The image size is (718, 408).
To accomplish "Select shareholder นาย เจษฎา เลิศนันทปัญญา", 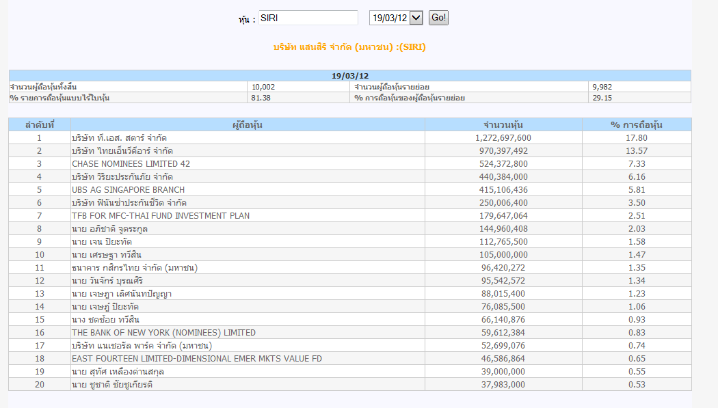I will pyautogui.click(x=122, y=294).
